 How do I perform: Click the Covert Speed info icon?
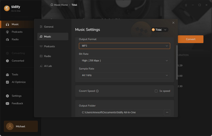pos(97,91)
